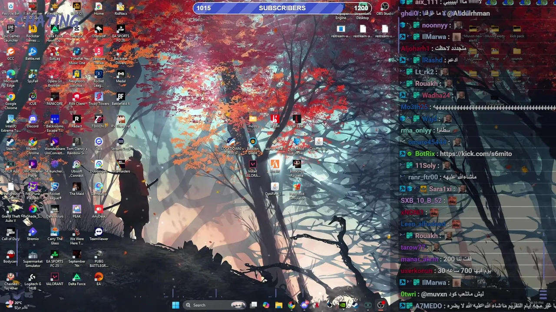
Task: Open OBS Studio desktop icon
Action: pos(385,9)
